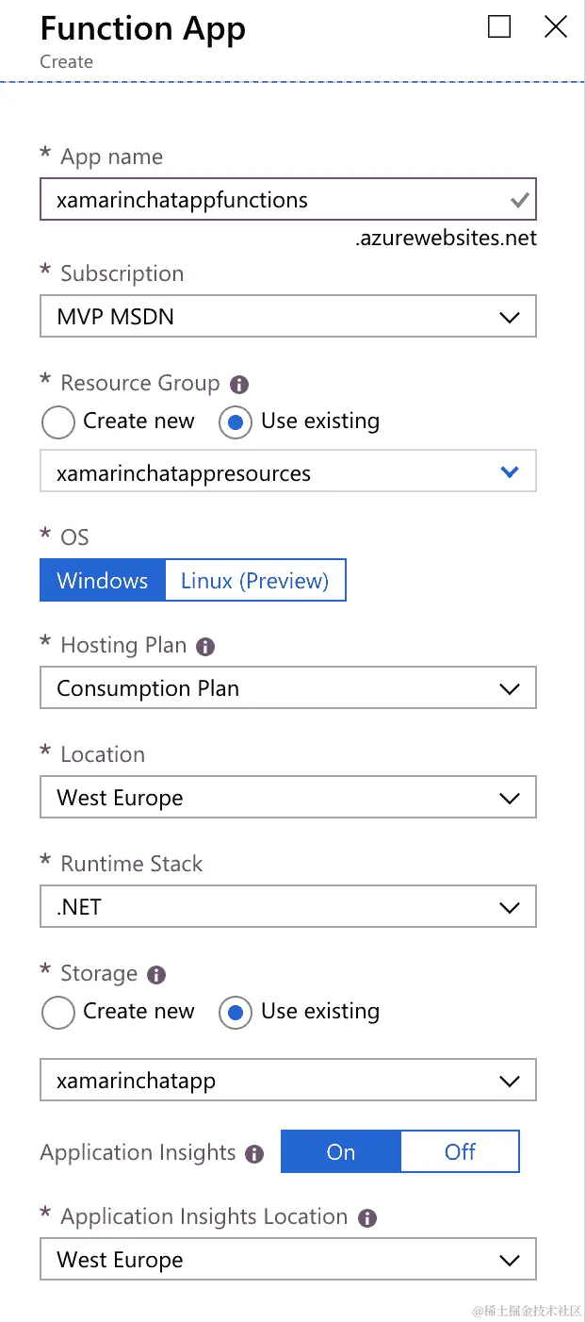Viewport: 586px width, 1322px height.
Task: Click the Application Insights info icon
Action: (253, 1154)
